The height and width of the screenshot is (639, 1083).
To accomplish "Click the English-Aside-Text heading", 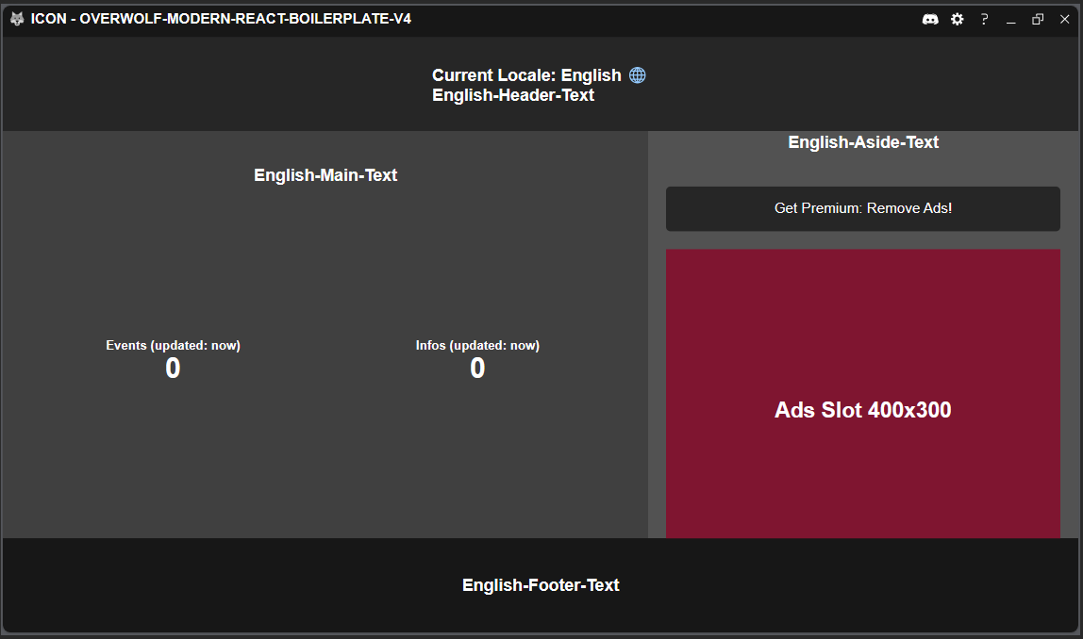I will 863,142.
